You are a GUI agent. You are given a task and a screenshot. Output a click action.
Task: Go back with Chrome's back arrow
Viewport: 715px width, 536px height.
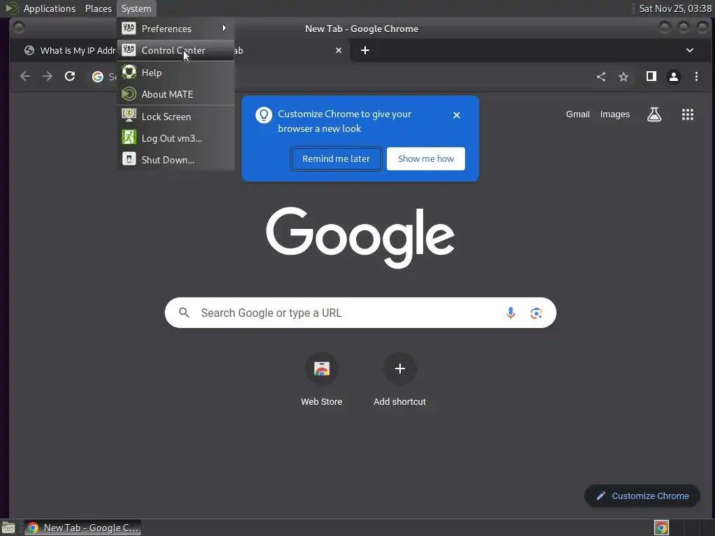(25, 77)
